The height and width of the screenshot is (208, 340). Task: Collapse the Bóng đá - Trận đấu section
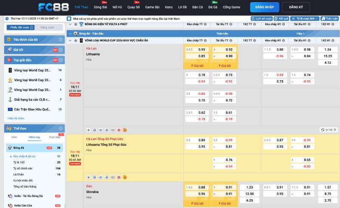70,33
